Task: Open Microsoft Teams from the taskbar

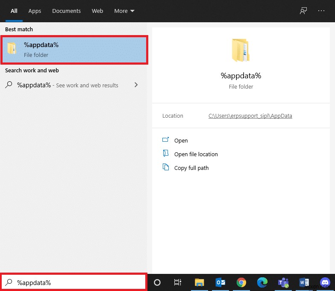Action: pos(283,282)
